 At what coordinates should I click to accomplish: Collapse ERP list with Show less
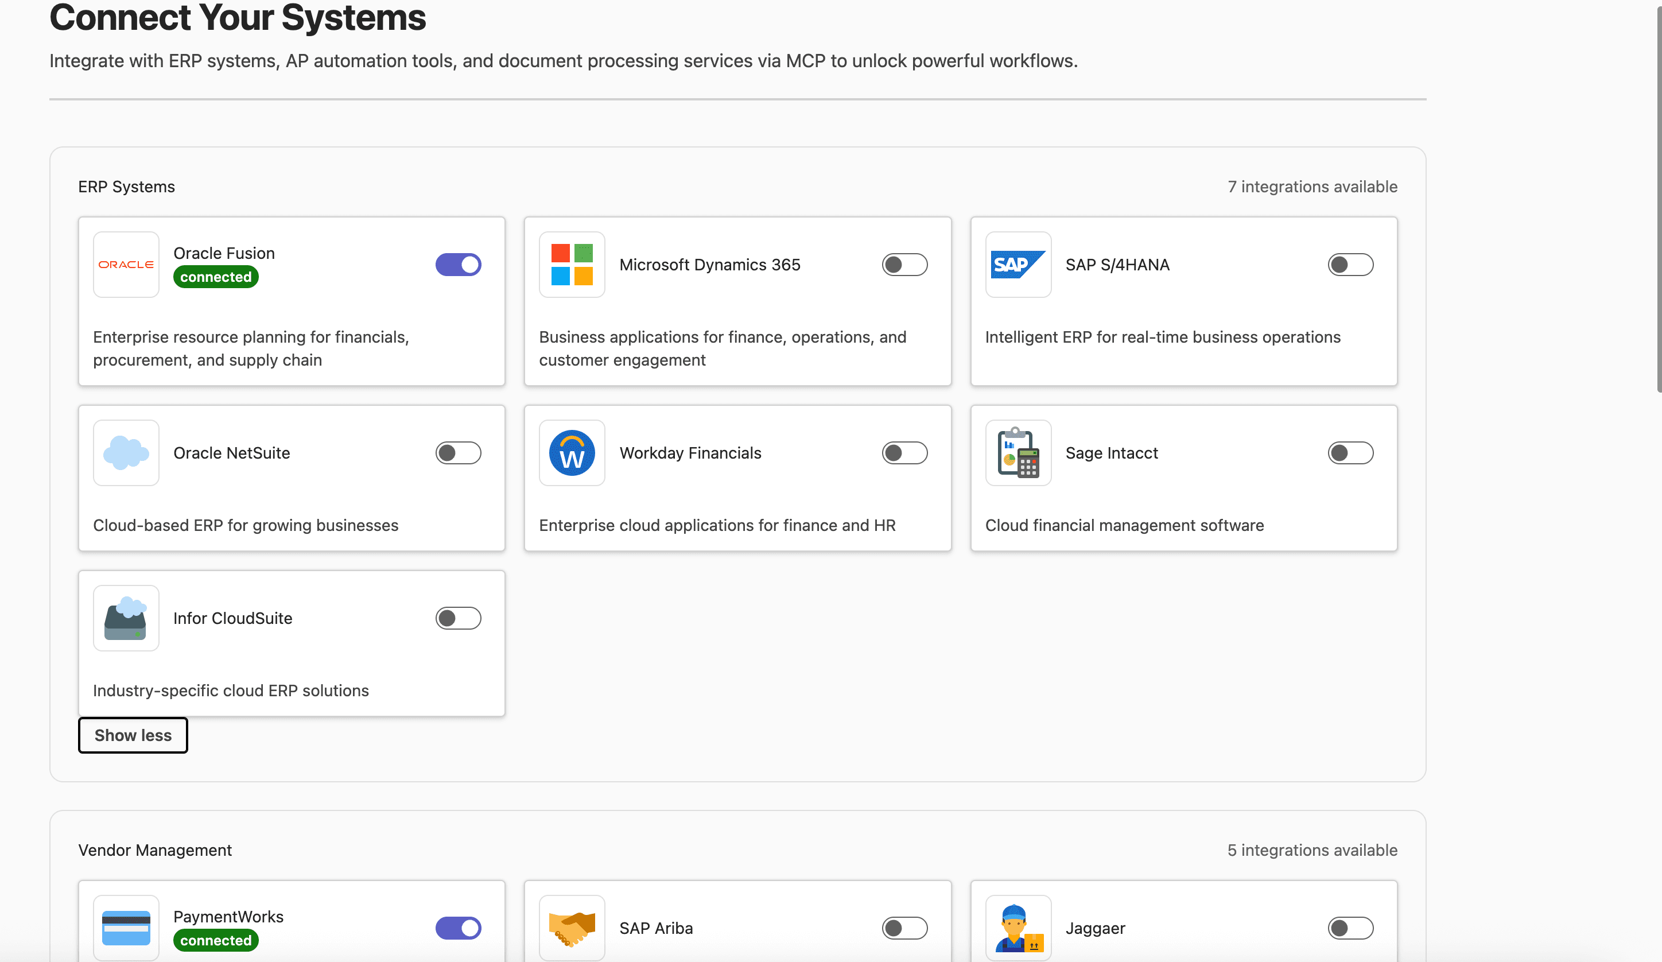pyautogui.click(x=133, y=735)
